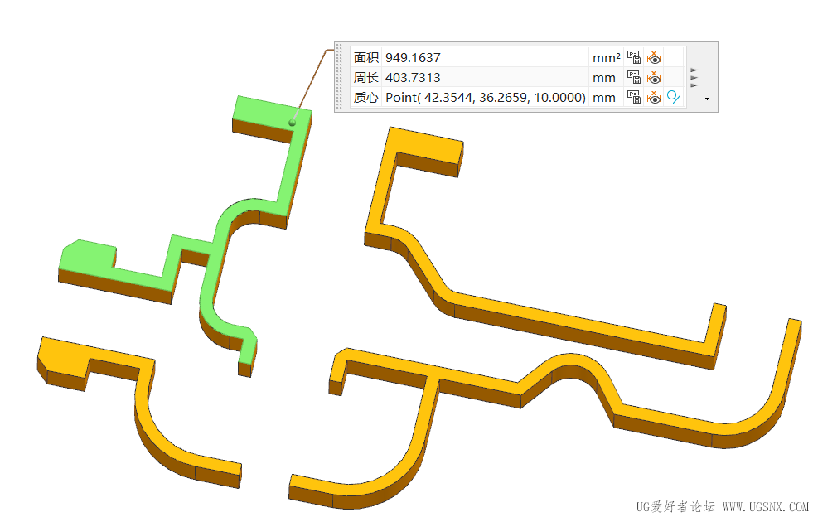Select the perimeter value 403.7313
The height and width of the screenshot is (517, 813).
tap(413, 77)
